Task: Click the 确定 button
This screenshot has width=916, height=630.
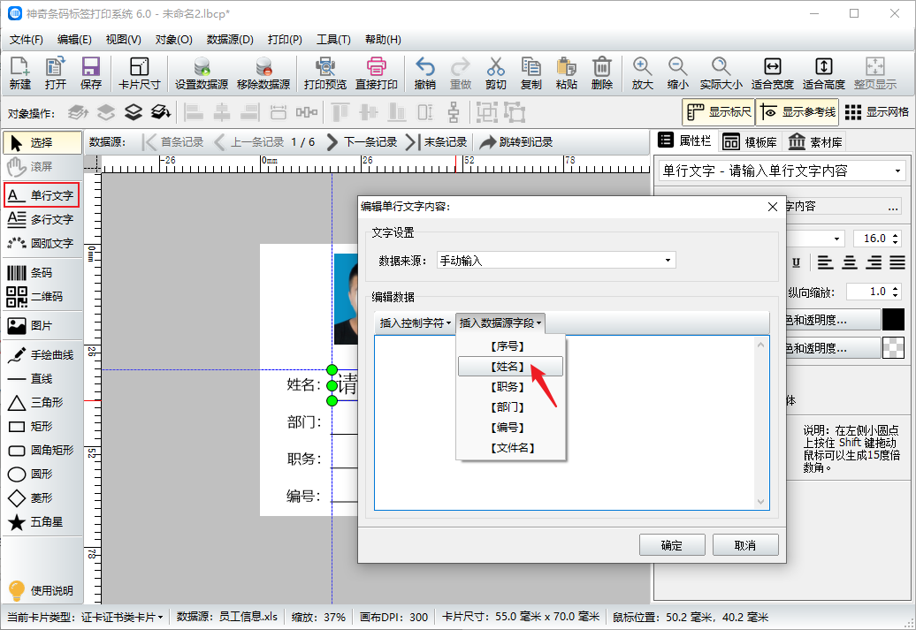Action: coord(672,545)
